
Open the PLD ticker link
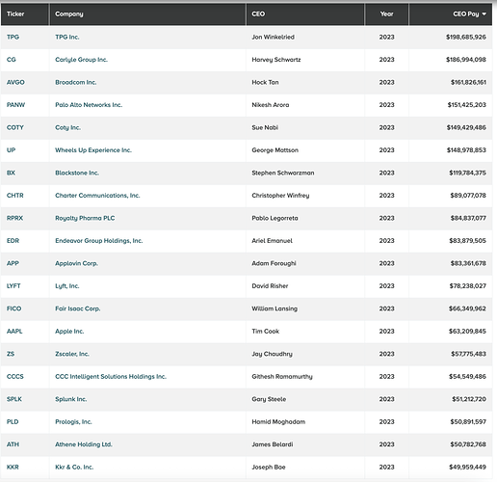[13, 421]
